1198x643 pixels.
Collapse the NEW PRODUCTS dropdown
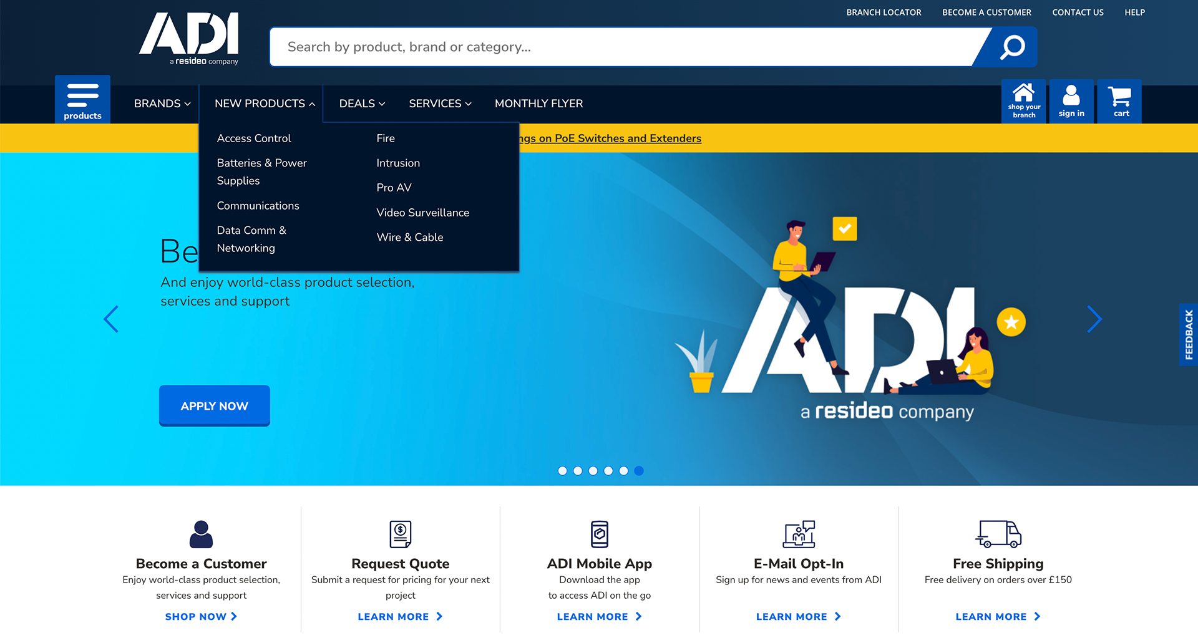tap(265, 104)
